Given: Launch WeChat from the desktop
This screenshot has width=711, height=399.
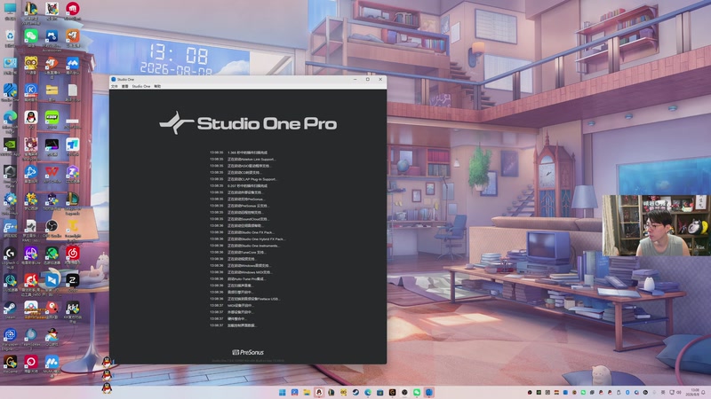Looking at the screenshot, I should click(x=31, y=36).
